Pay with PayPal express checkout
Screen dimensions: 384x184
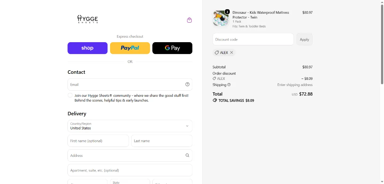coord(130,48)
